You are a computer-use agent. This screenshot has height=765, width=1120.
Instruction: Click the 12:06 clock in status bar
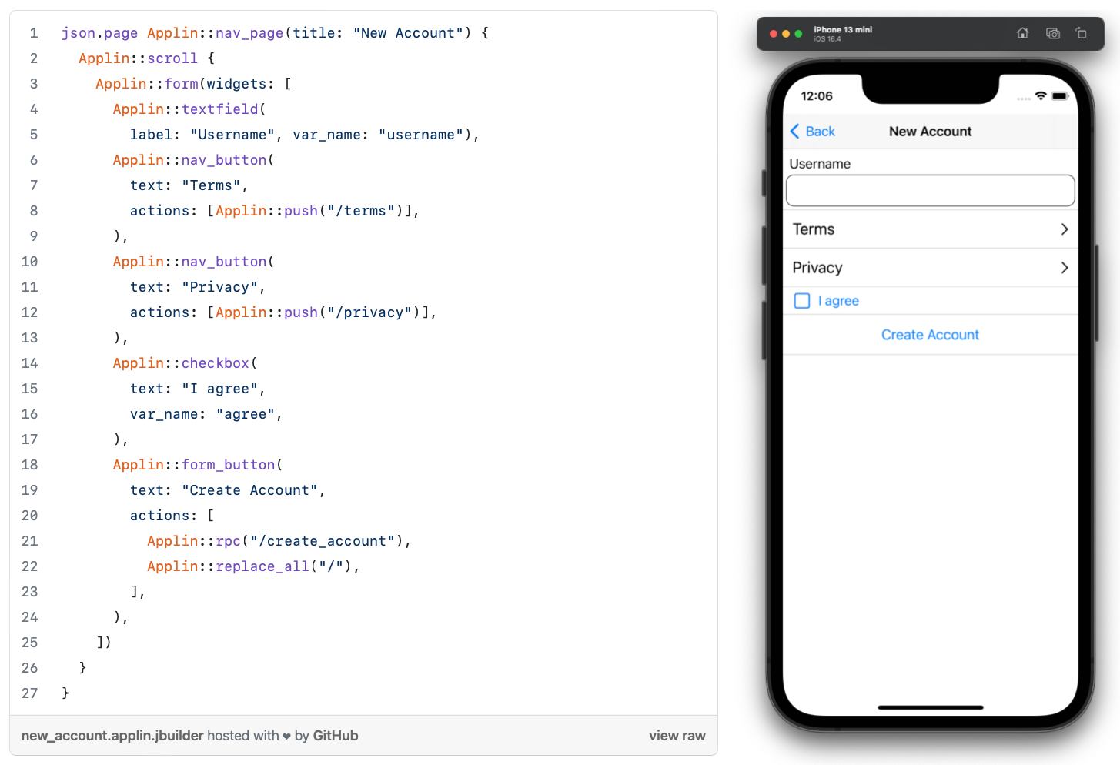(x=817, y=96)
